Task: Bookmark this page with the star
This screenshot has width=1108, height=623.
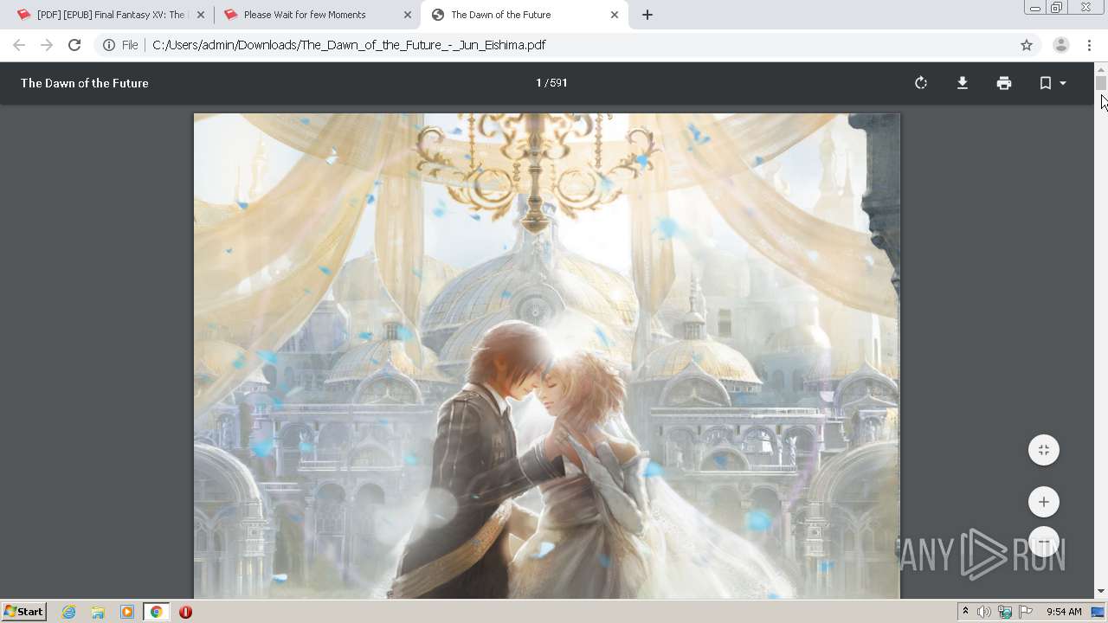Action: [1027, 45]
